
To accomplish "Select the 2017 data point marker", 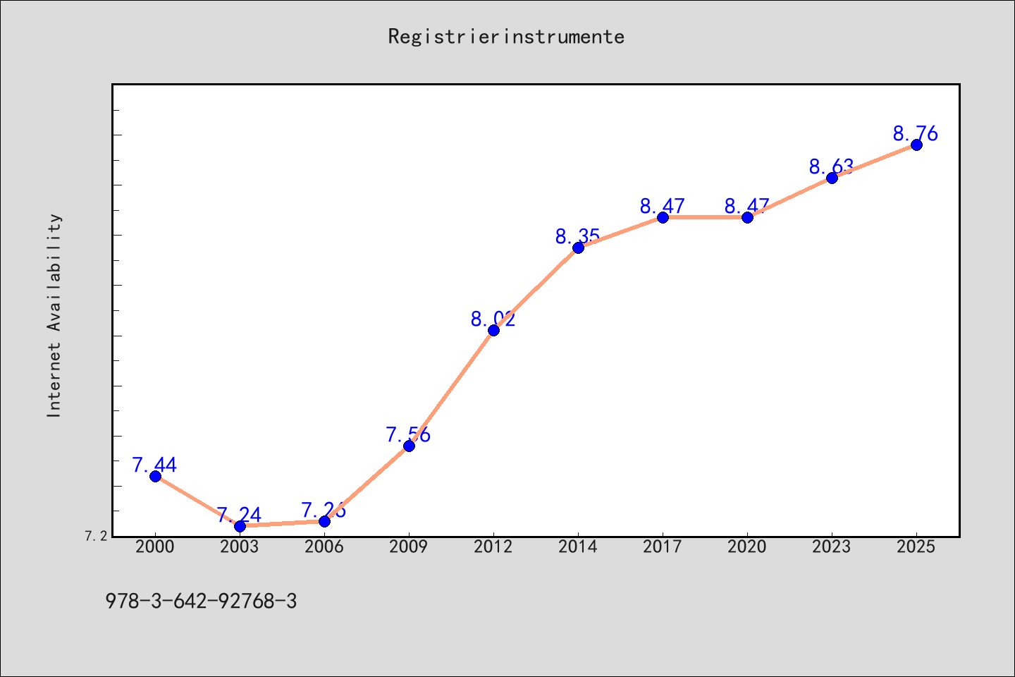I will coord(663,217).
